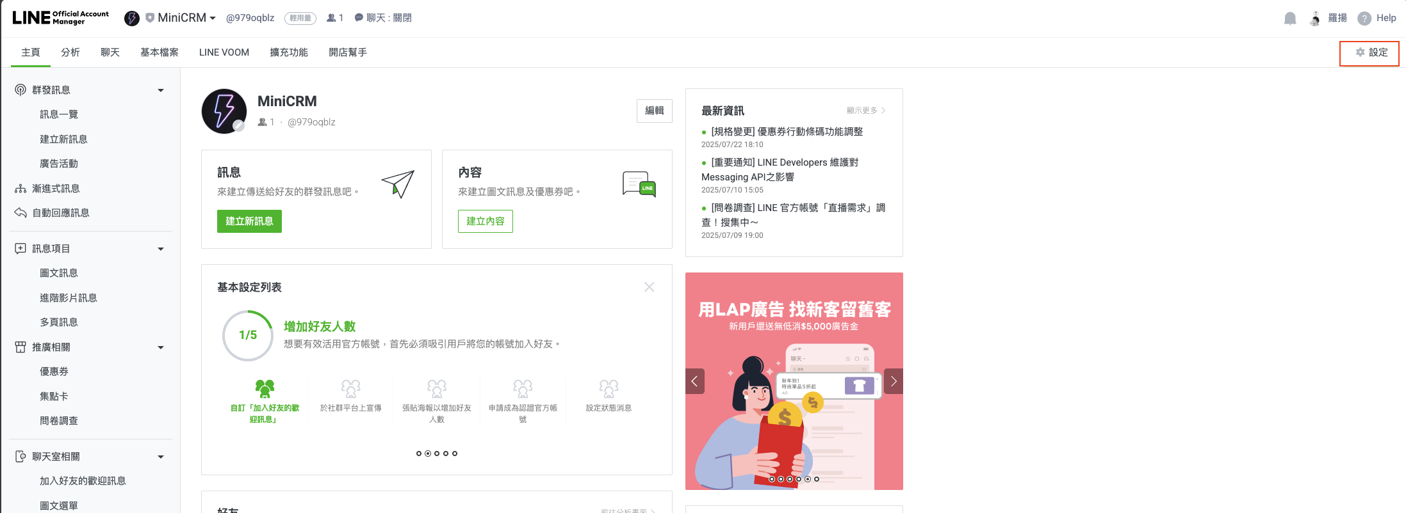The image size is (1406, 513).
Task: Select the last dot of the ad carousel
Action: point(817,479)
